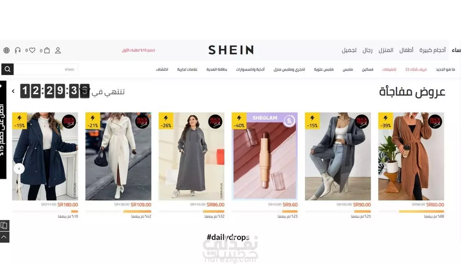This screenshot has height=264, width=461.
Task: Click the sold progress bar under SR60.00 item
Action: 411,212
